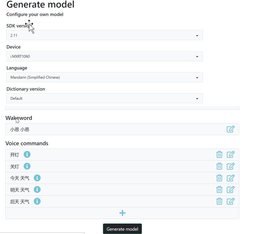Edit the 后天 天气 voice command
The width and height of the screenshot is (261, 234).
tap(231, 201)
